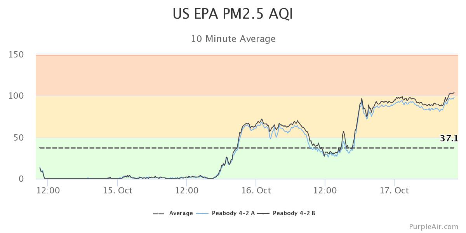Click the US EPA PM2.5 AQI chart title

(233, 14)
